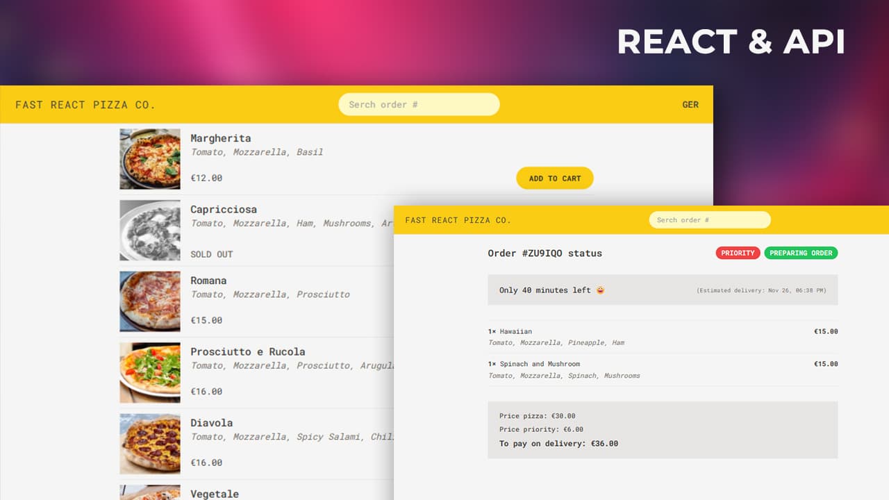Open the Diavola pizza photo
Image resolution: width=889 pixels, height=500 pixels.
click(x=150, y=444)
